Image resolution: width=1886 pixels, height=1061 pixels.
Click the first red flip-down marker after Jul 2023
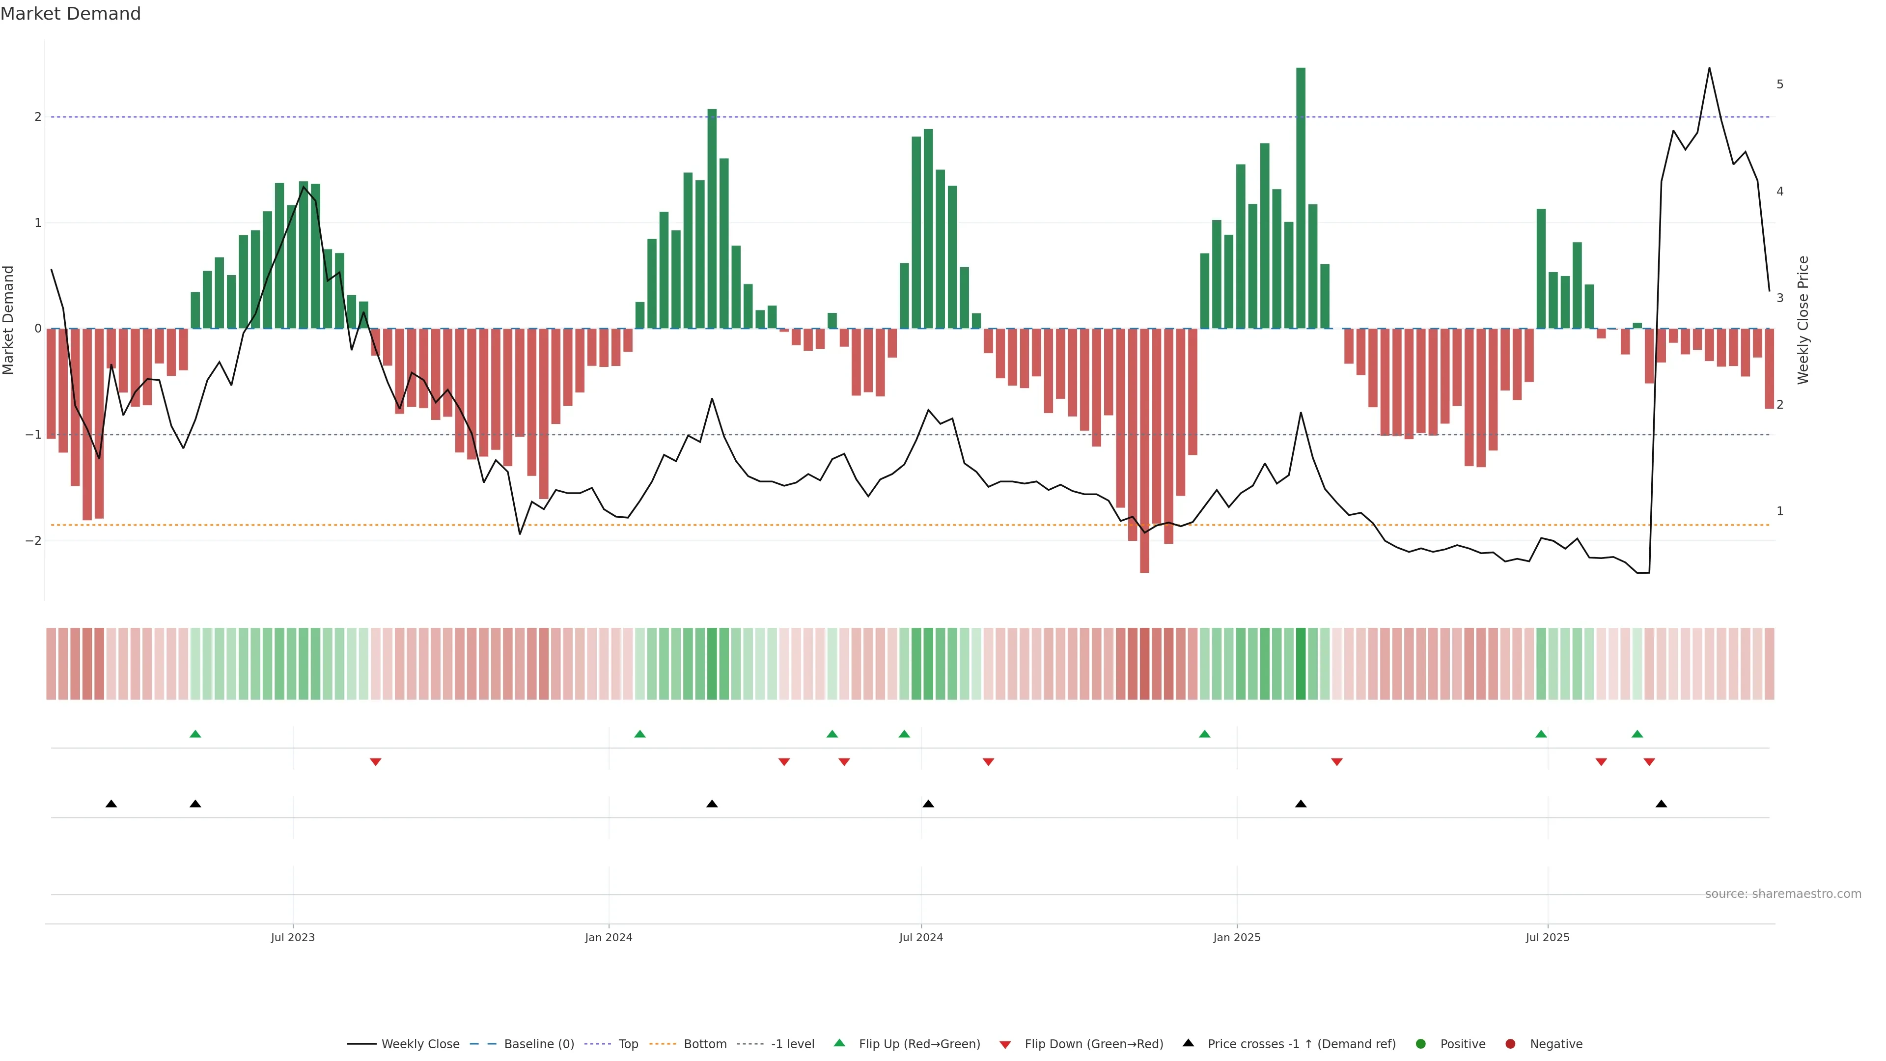(376, 762)
